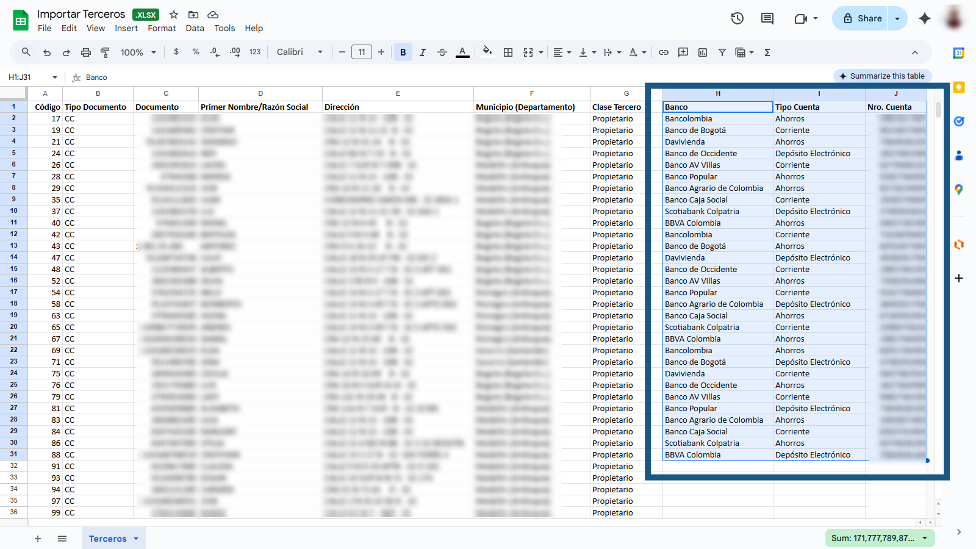Add a new sheet

(38, 539)
